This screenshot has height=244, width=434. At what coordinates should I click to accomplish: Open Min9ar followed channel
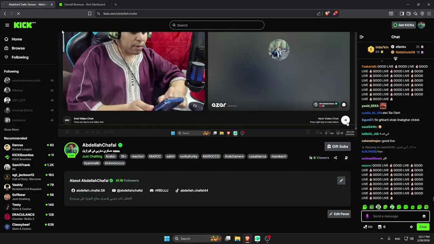point(29,90)
